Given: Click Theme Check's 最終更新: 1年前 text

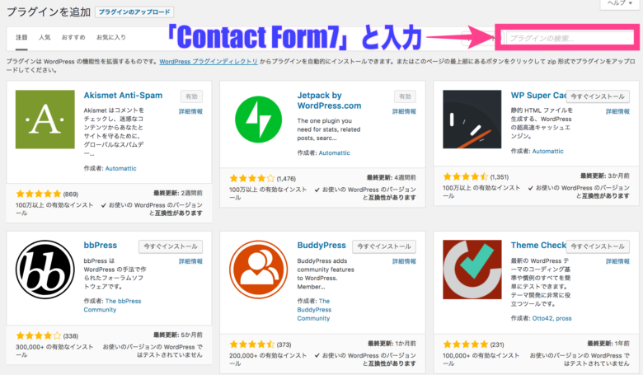Looking at the screenshot, I should pyautogui.click(x=608, y=344).
